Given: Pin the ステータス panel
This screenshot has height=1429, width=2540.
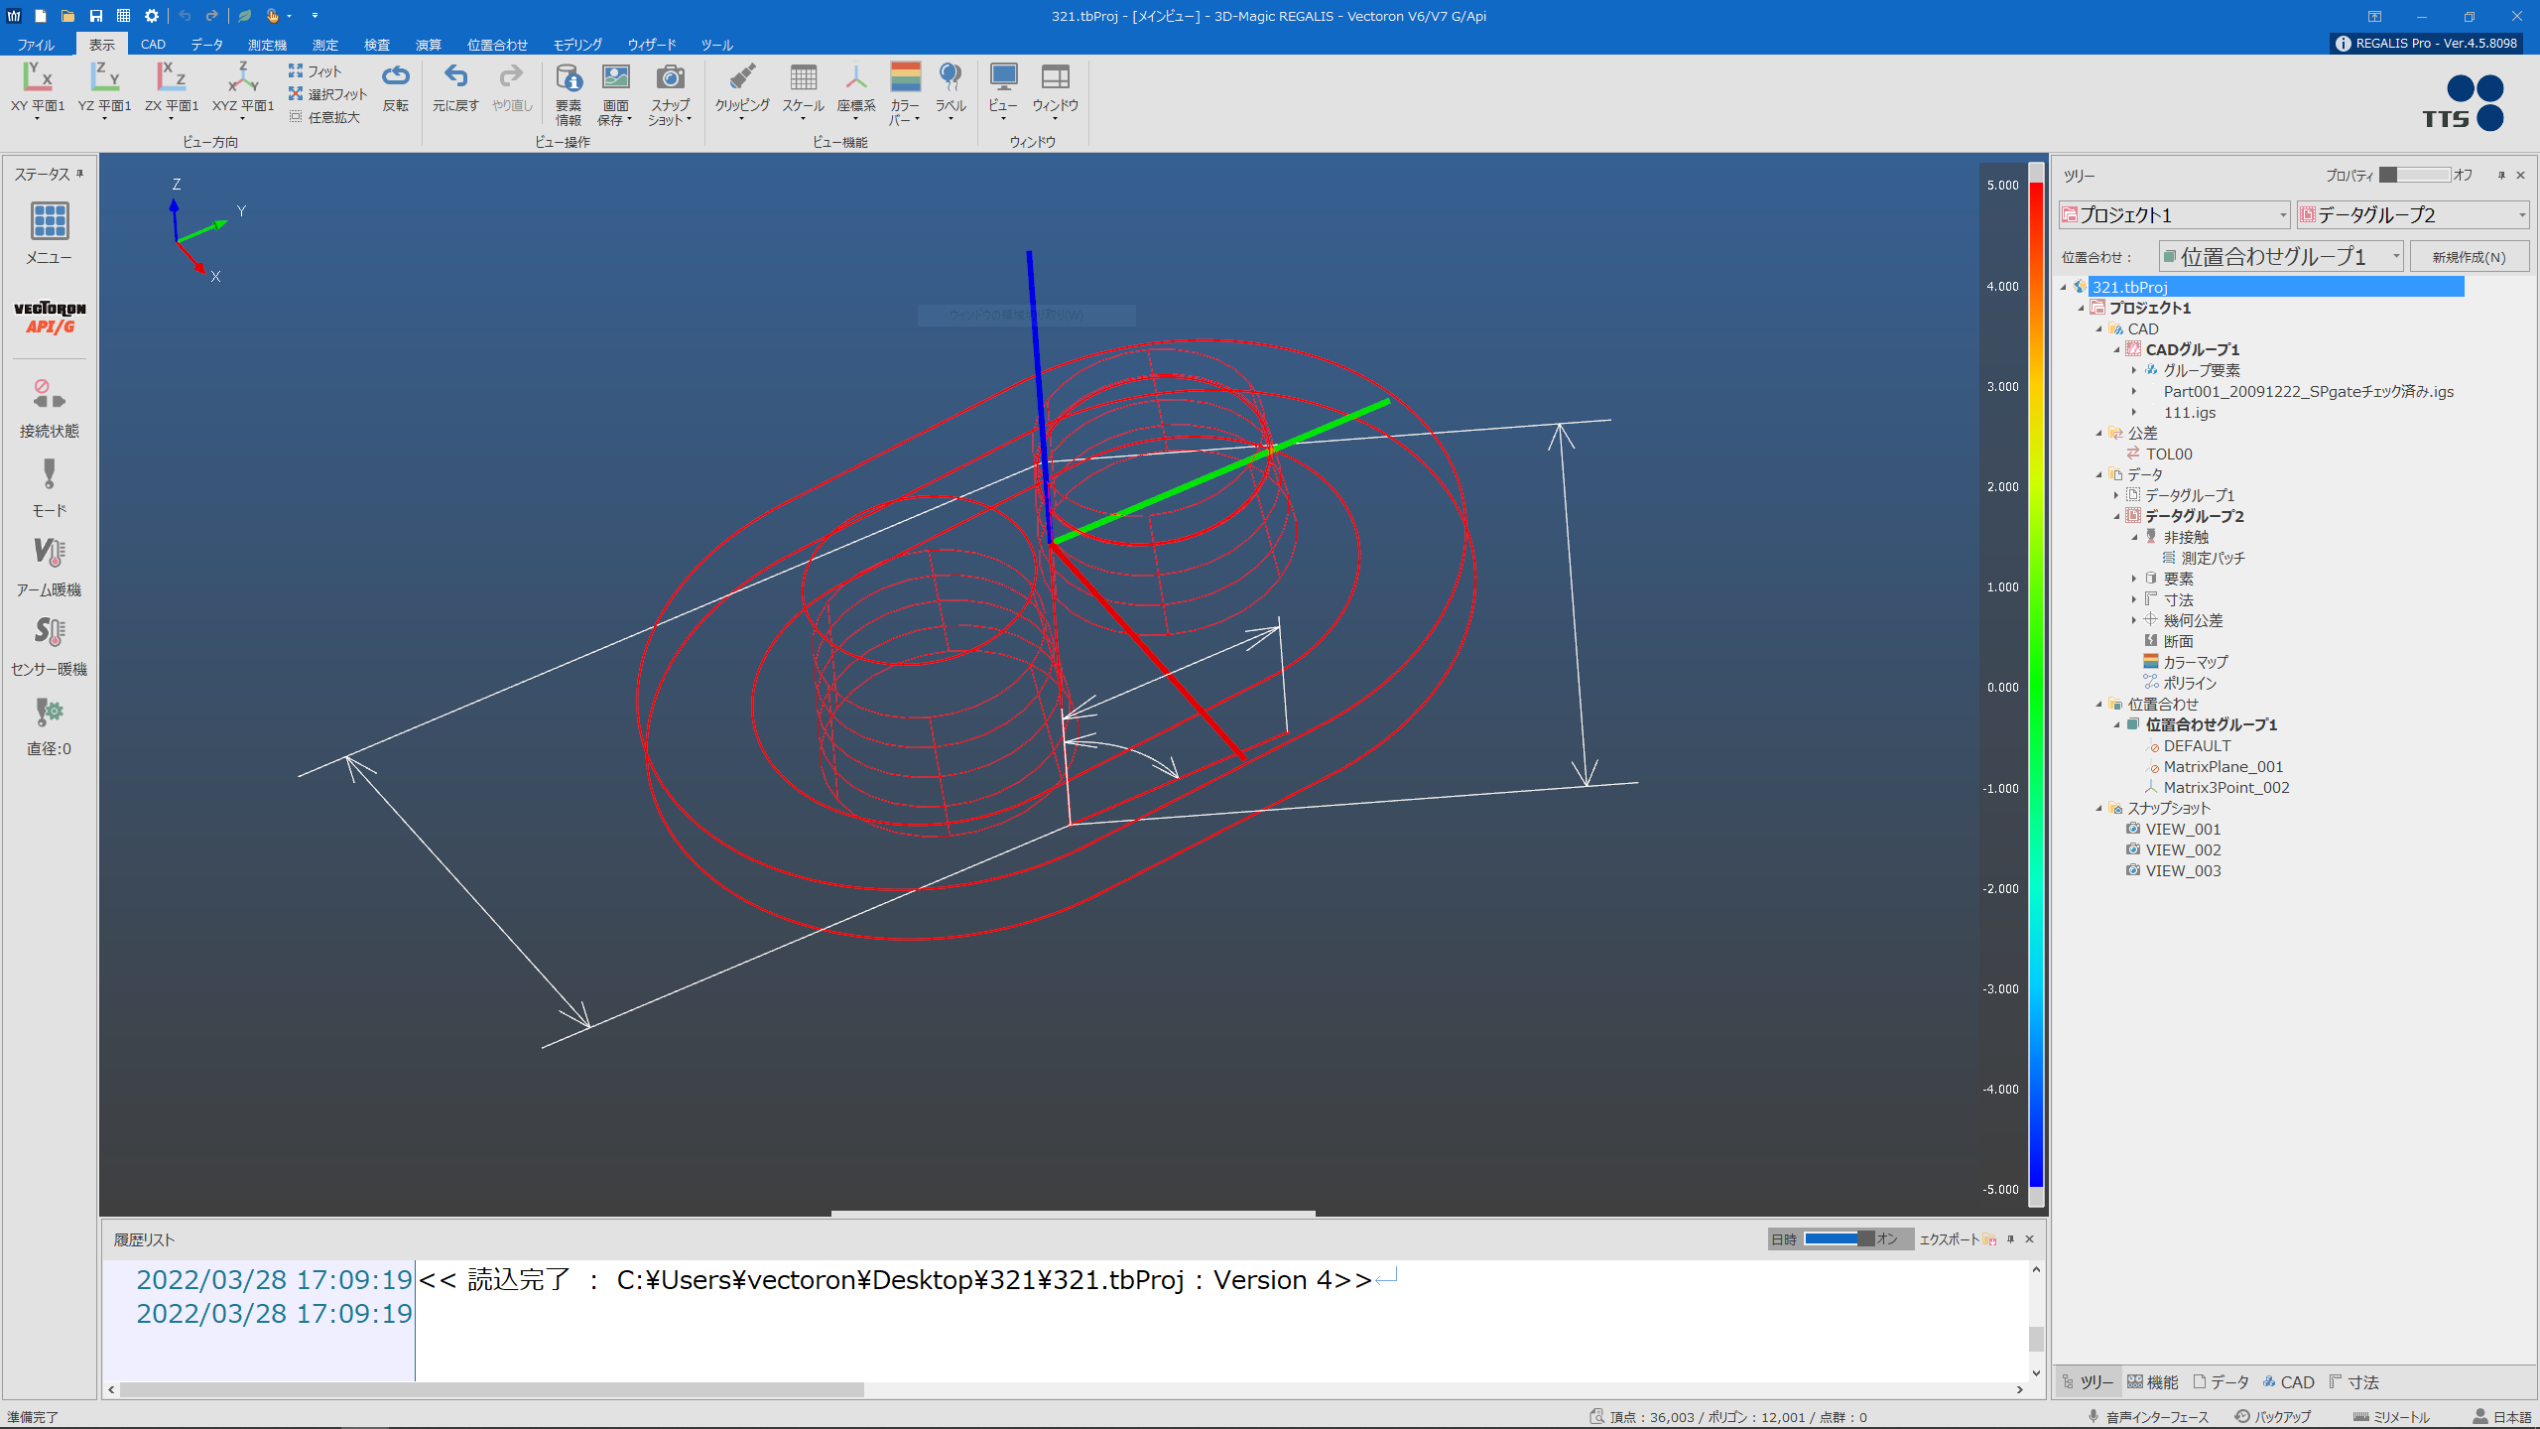Looking at the screenshot, I should 80,174.
